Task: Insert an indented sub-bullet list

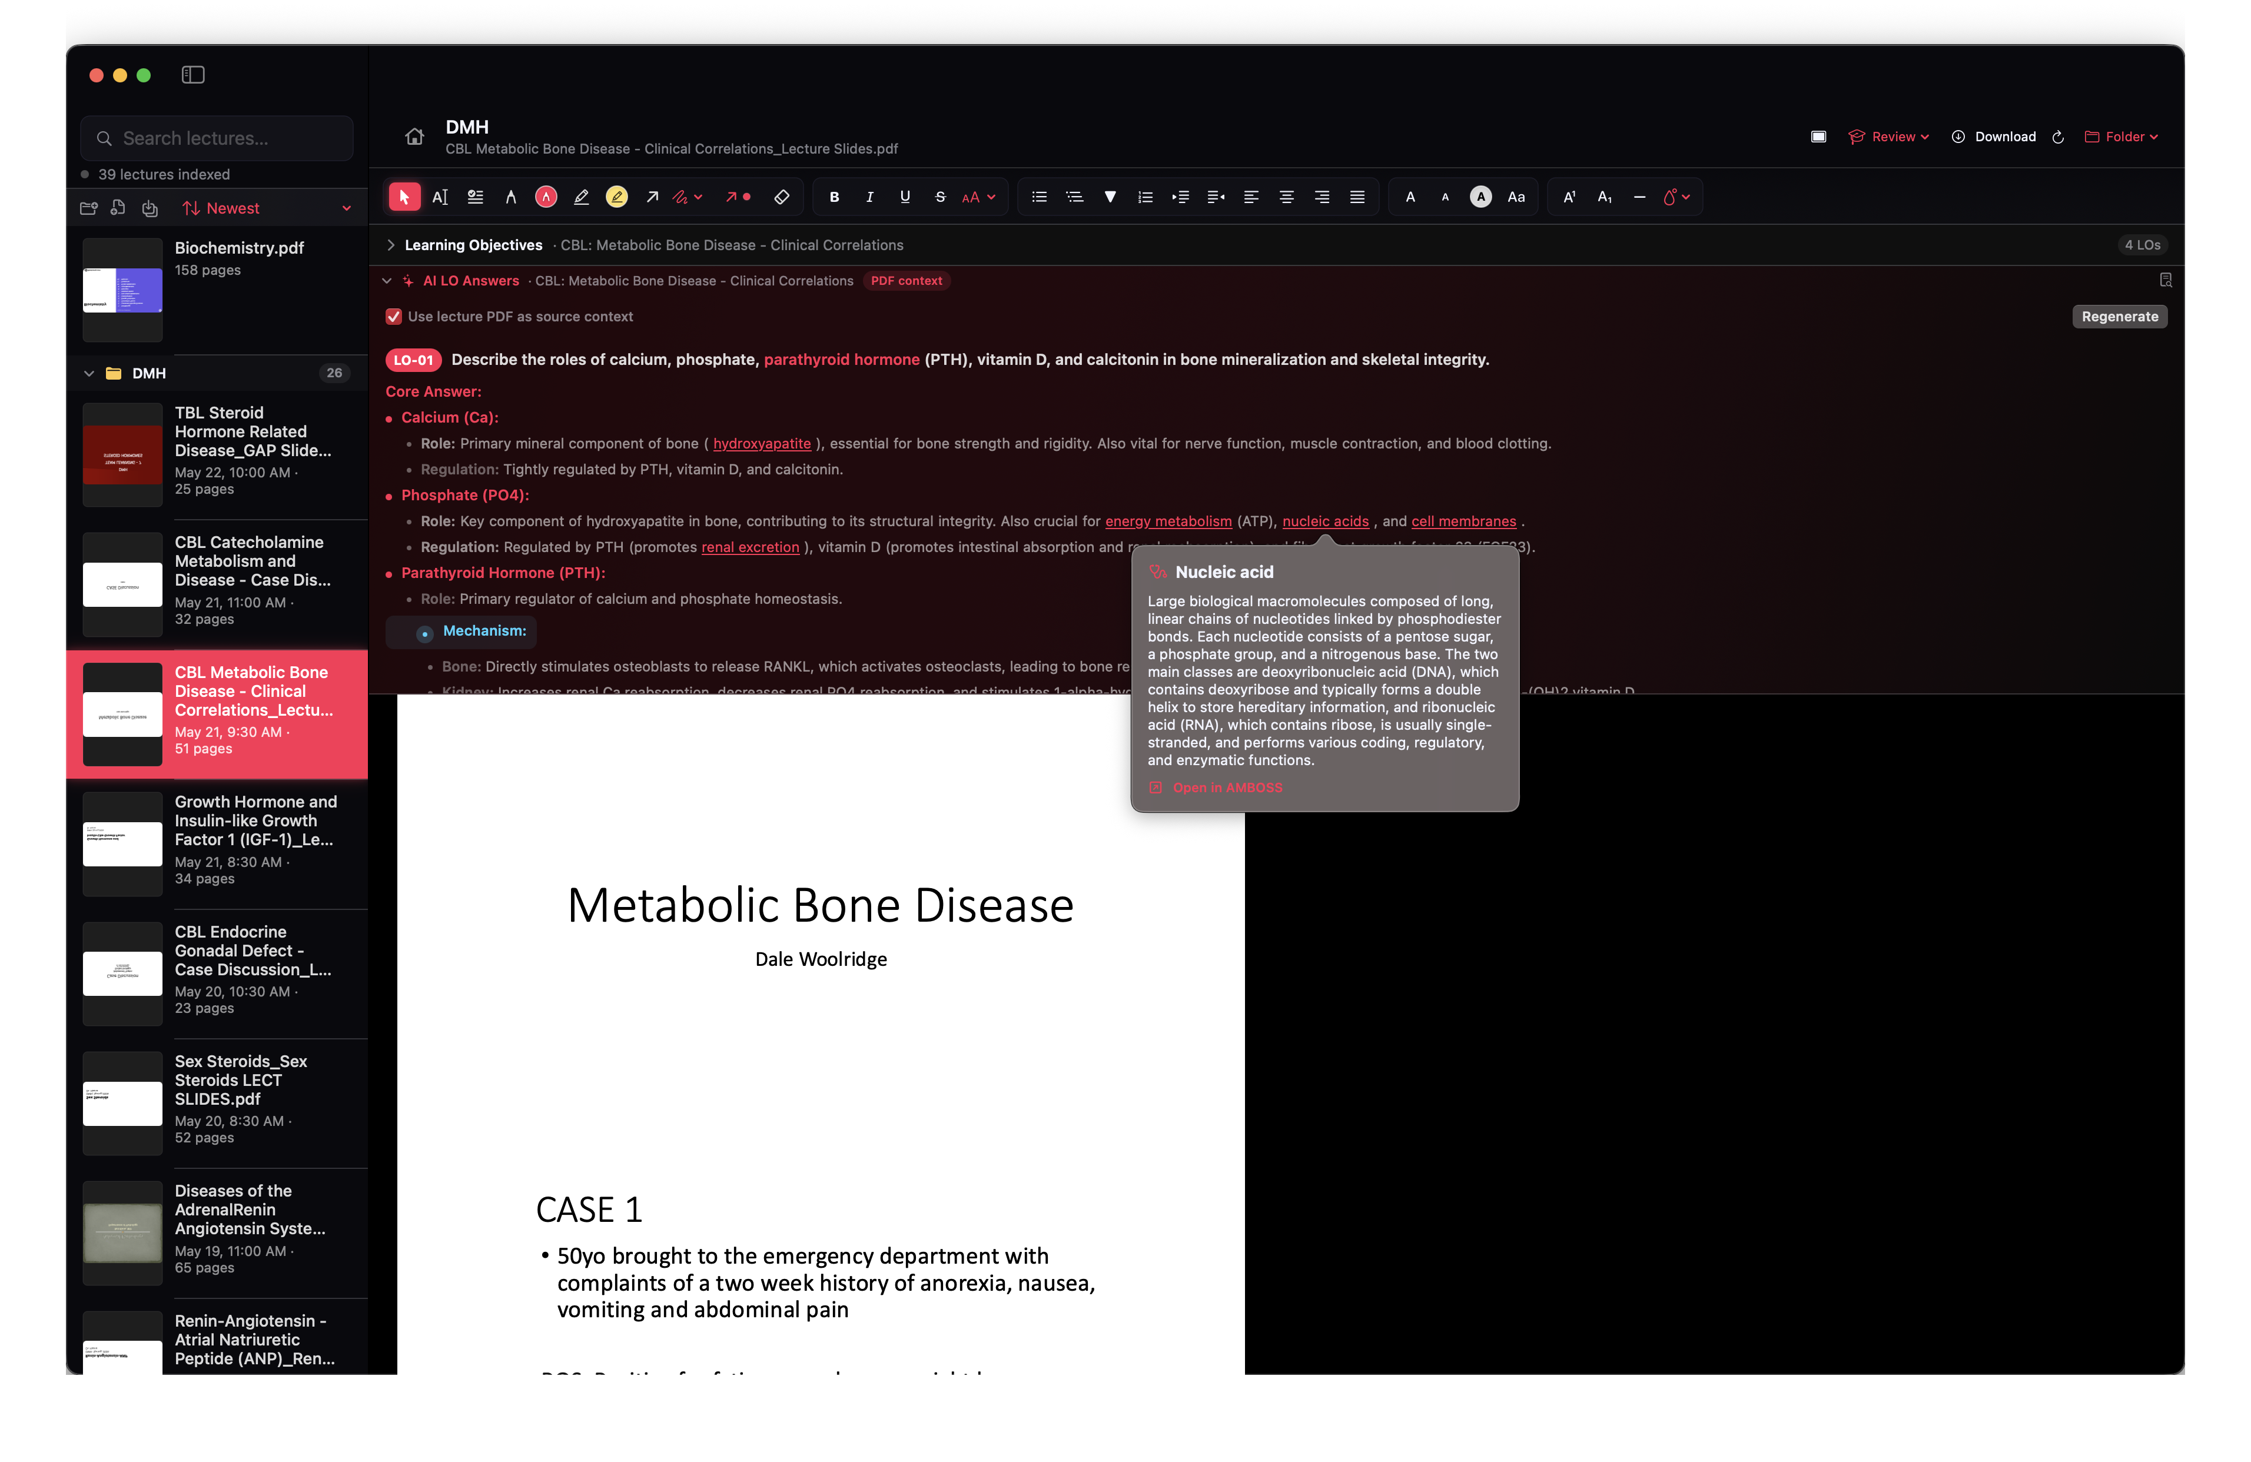Action: pyautogui.click(x=1074, y=197)
